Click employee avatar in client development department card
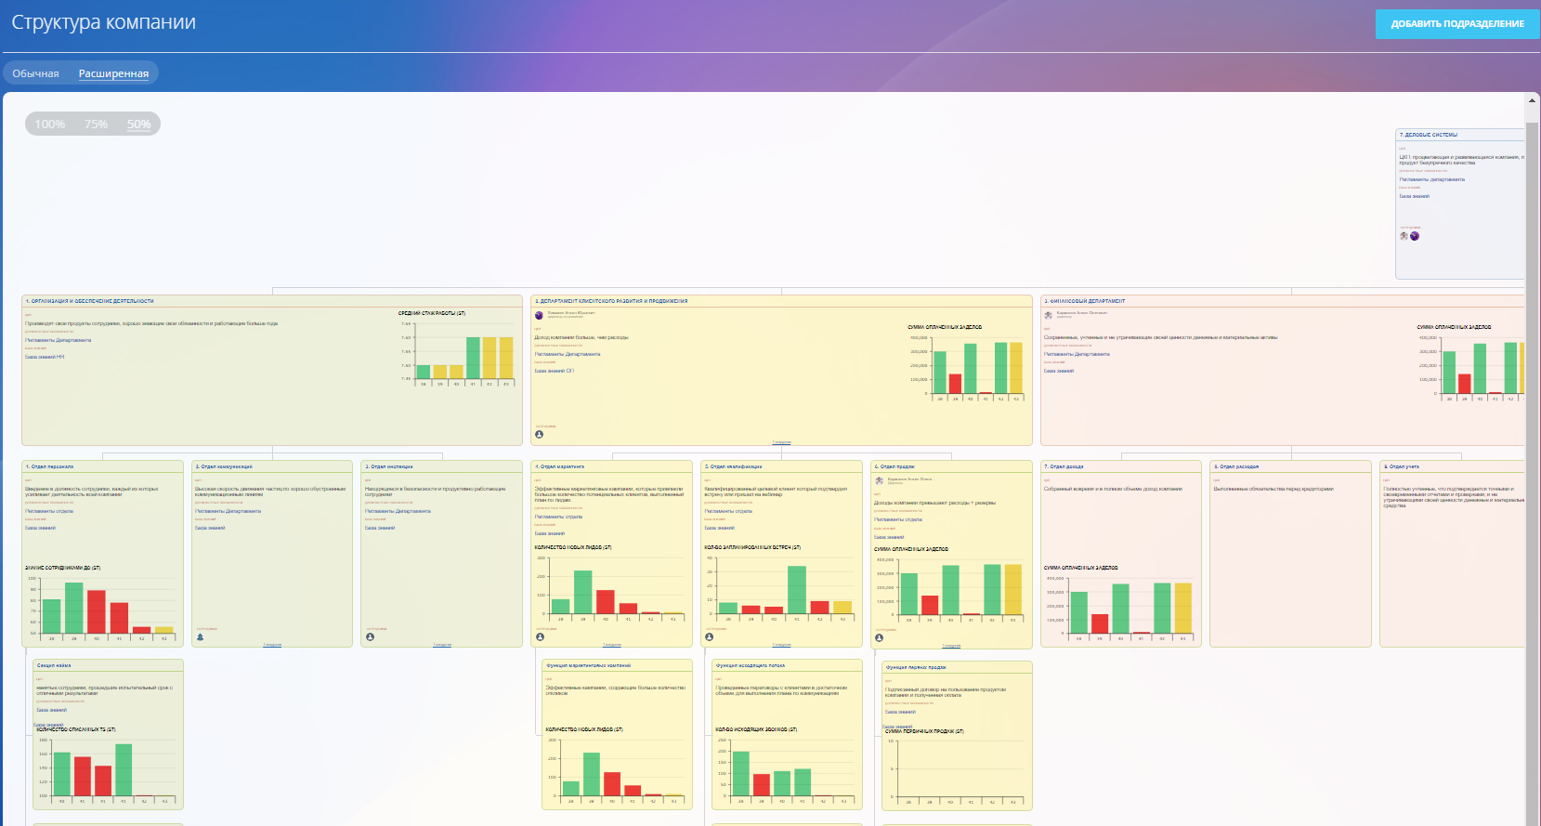The width and height of the screenshot is (1541, 826). point(539,434)
